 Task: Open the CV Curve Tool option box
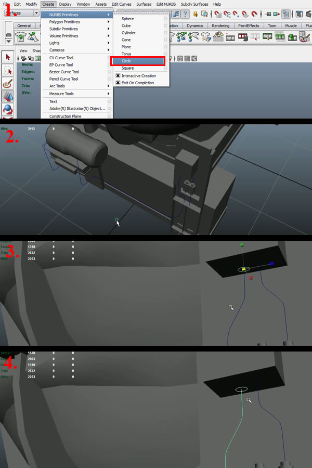coord(109,58)
